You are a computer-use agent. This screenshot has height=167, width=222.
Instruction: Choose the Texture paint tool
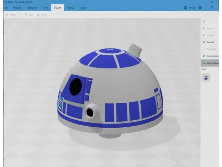click(x=42, y=15)
